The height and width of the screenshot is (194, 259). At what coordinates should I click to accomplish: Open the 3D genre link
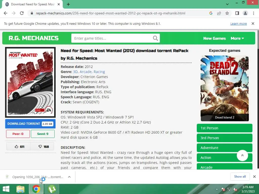tap(75, 72)
